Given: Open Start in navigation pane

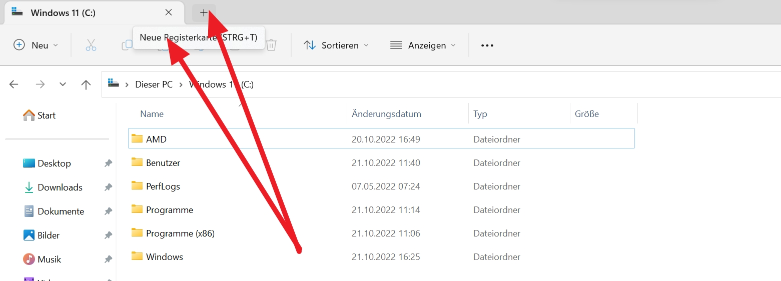Looking at the screenshot, I should (40, 115).
